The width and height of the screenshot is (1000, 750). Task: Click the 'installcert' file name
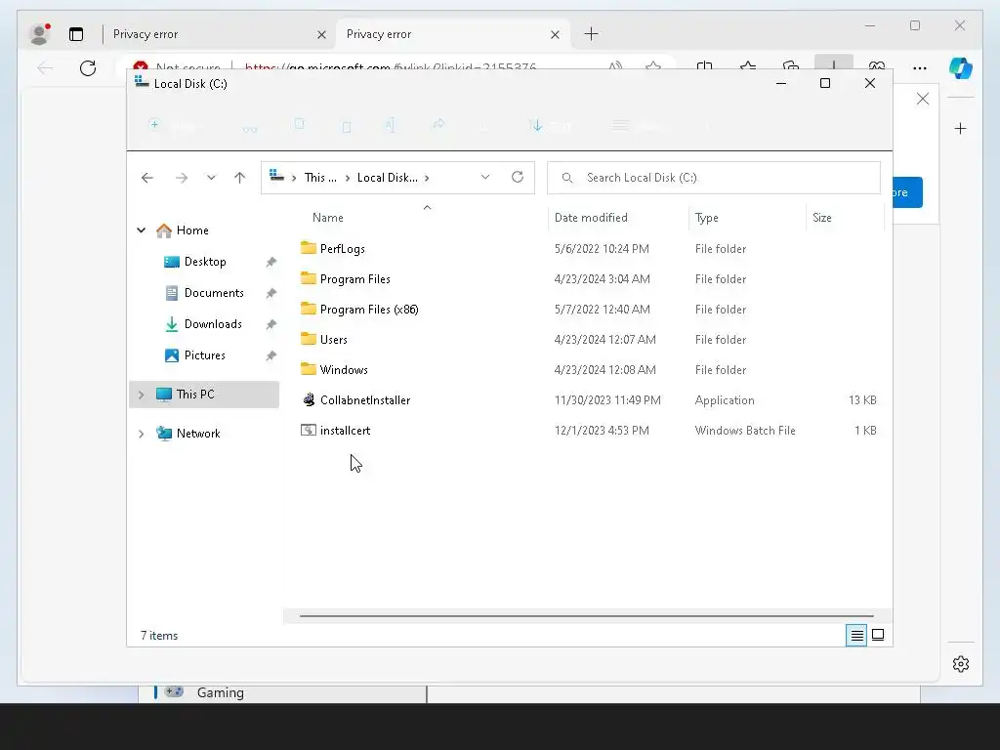345,431
